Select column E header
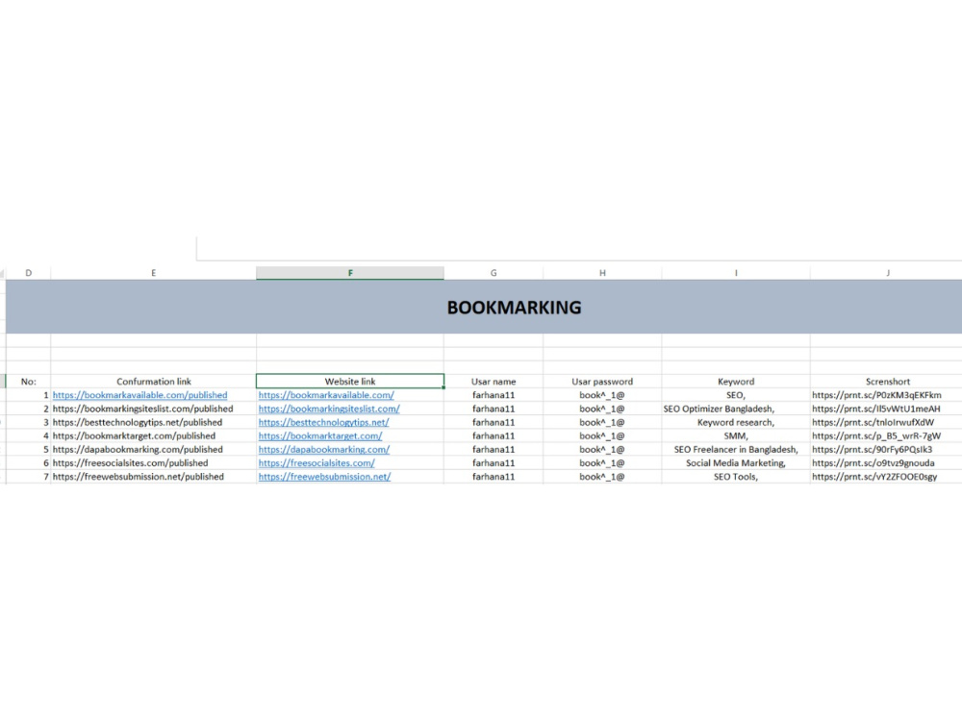This screenshot has height=720, width=962. [x=153, y=273]
